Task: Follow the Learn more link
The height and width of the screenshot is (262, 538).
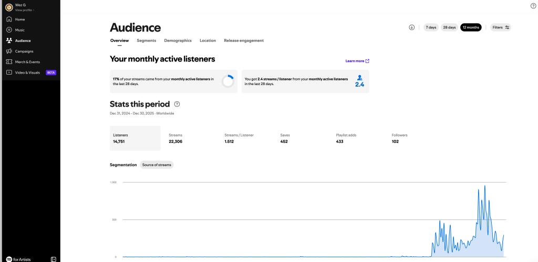Action: click(357, 61)
